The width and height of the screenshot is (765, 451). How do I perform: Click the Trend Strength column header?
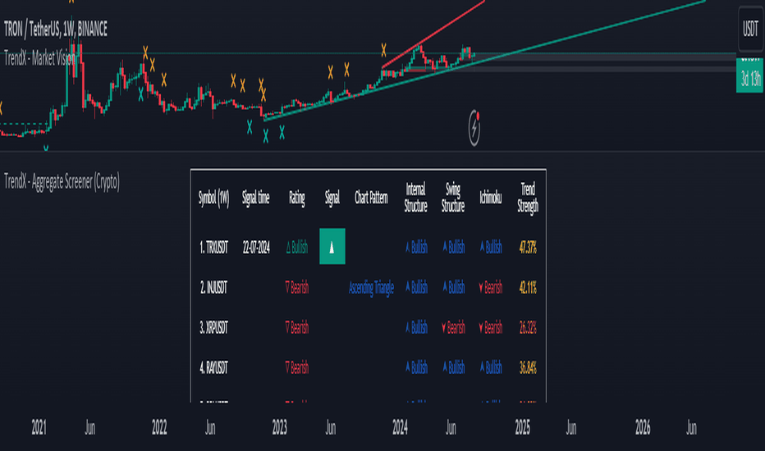[x=528, y=198]
